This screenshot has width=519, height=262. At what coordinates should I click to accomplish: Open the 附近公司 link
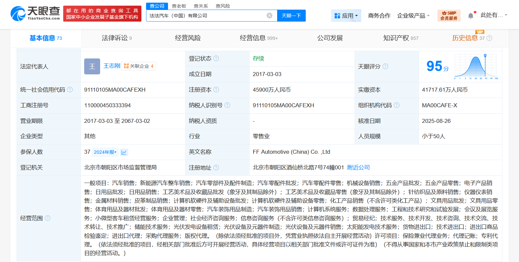tap(358, 167)
